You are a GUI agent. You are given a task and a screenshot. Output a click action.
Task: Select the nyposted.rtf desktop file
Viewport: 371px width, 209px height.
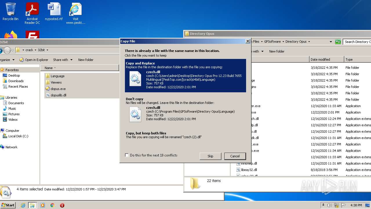[x=54, y=12]
